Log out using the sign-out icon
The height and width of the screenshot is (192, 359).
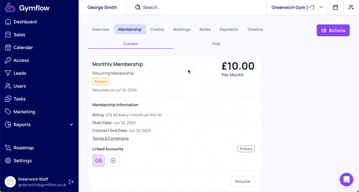[71, 182]
